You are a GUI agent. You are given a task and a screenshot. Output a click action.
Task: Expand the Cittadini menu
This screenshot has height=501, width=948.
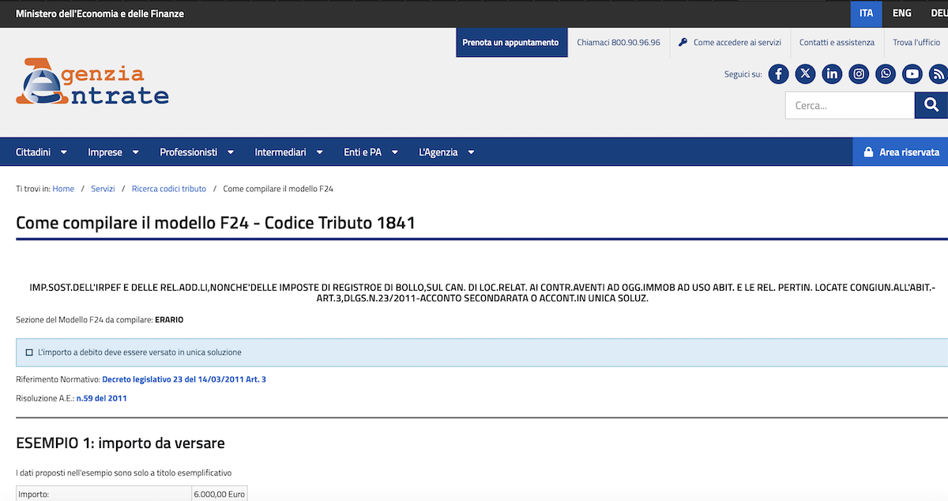[41, 152]
